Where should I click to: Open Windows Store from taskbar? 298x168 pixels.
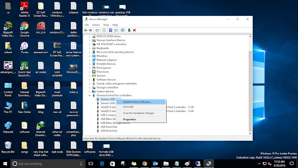pyautogui.click(x=112, y=164)
